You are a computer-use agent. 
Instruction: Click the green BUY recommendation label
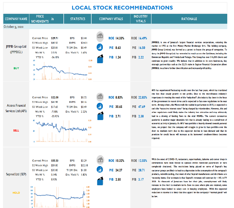[x=16, y=68]
